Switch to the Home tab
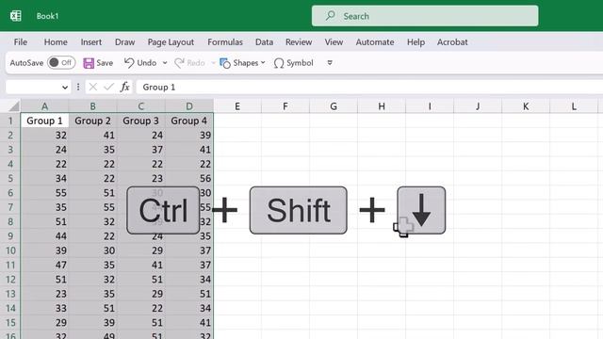The width and height of the screenshot is (603, 339). coord(56,41)
